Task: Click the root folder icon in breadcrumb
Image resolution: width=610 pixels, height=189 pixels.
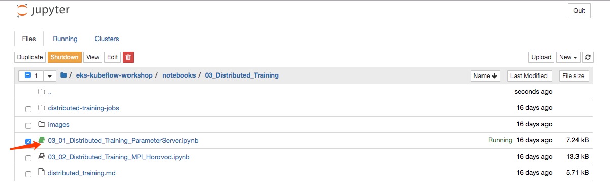Action: tap(63, 75)
